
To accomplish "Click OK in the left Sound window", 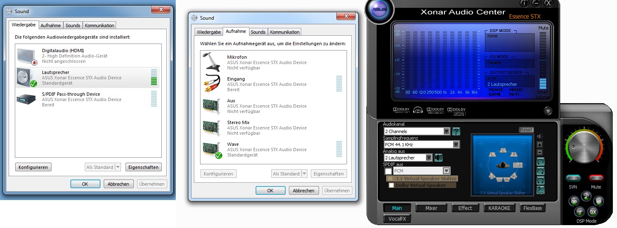I will click(85, 184).
